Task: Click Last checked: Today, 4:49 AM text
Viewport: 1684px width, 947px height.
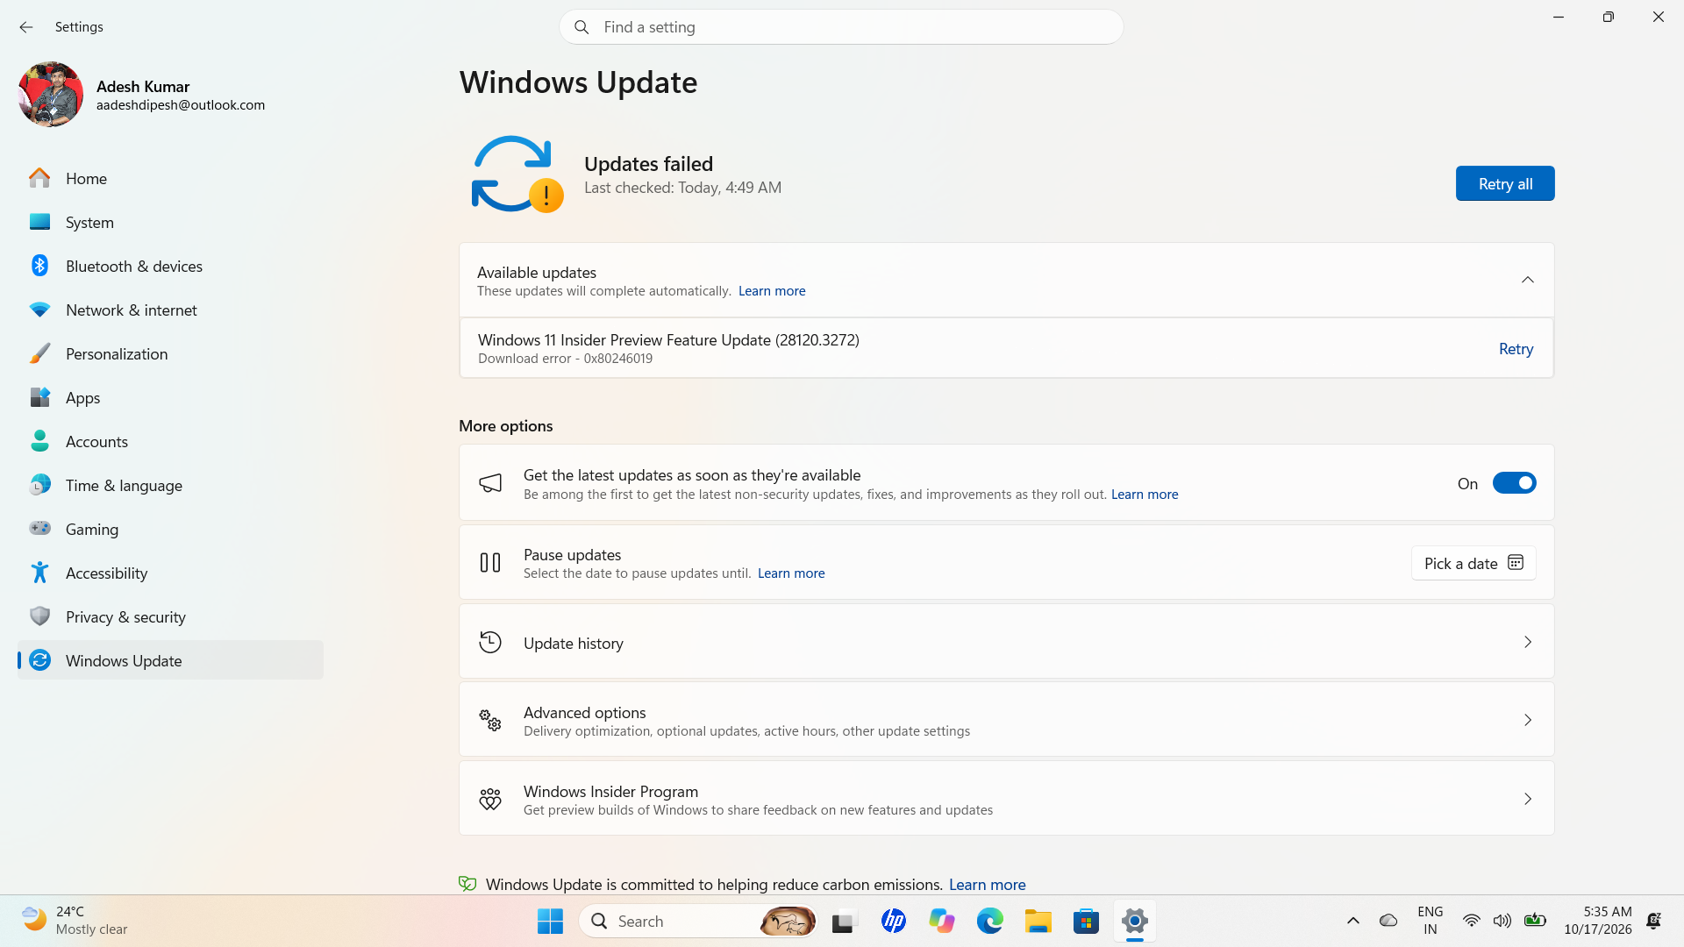Action: point(682,188)
